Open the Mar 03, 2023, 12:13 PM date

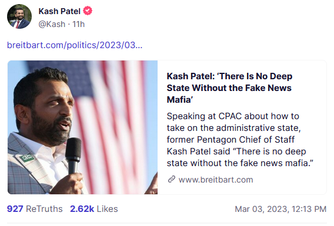pos(280,209)
